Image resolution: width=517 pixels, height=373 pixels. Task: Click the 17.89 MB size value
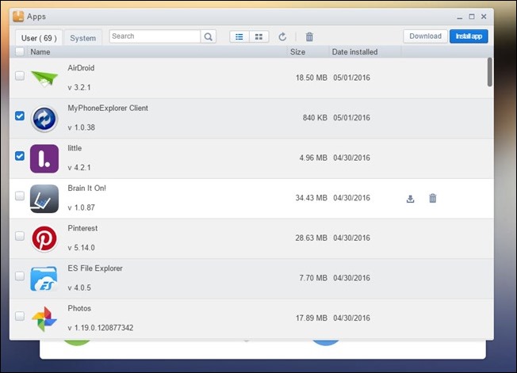(312, 318)
